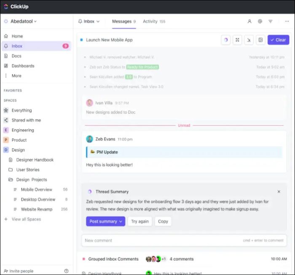This screenshot has width=295, height=275.
Task: Open the Post summary dropdown button
Action: pyautogui.click(x=105, y=221)
